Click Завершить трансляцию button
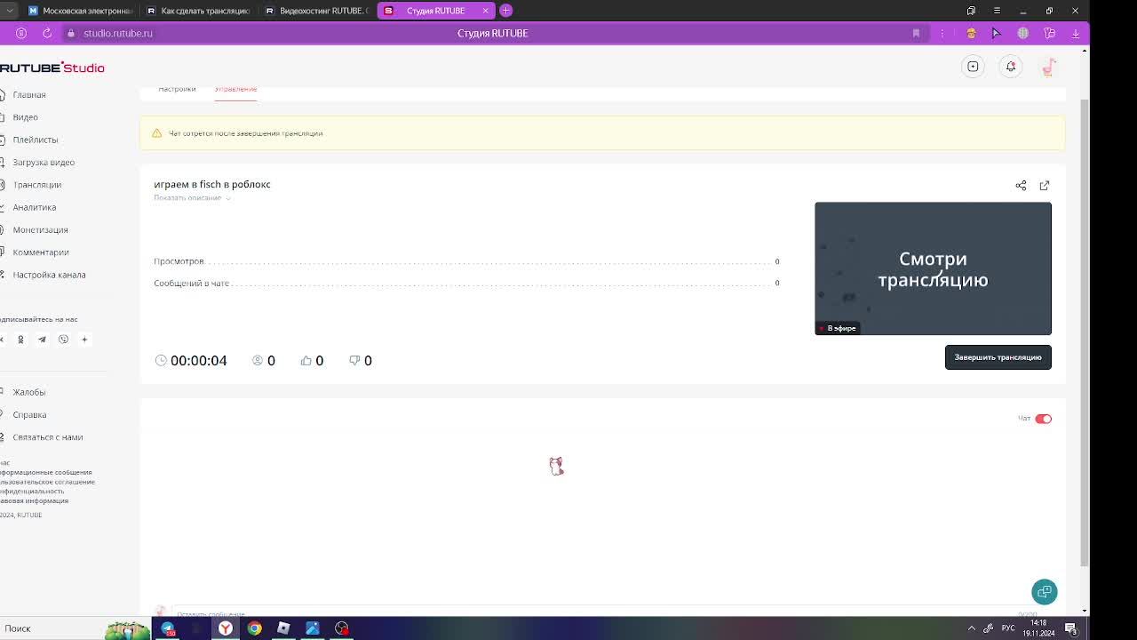Screen dimensions: 1137x640 point(998,357)
